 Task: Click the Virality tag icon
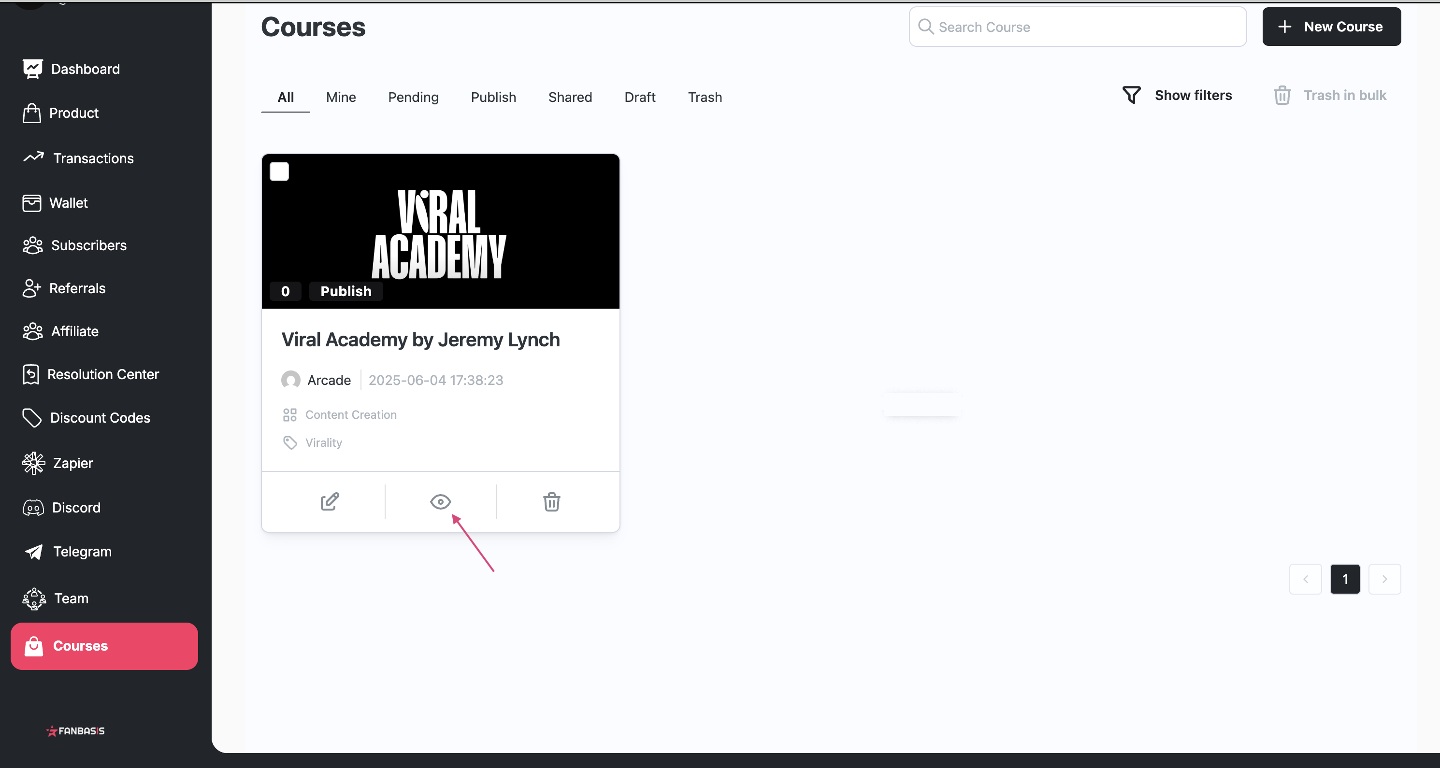pyautogui.click(x=289, y=443)
